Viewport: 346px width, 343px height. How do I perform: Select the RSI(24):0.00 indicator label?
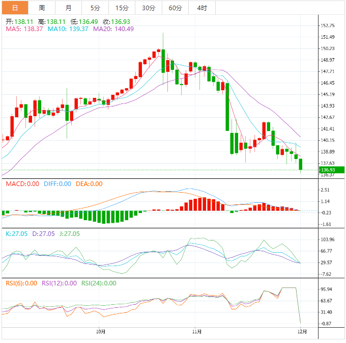click(x=99, y=283)
